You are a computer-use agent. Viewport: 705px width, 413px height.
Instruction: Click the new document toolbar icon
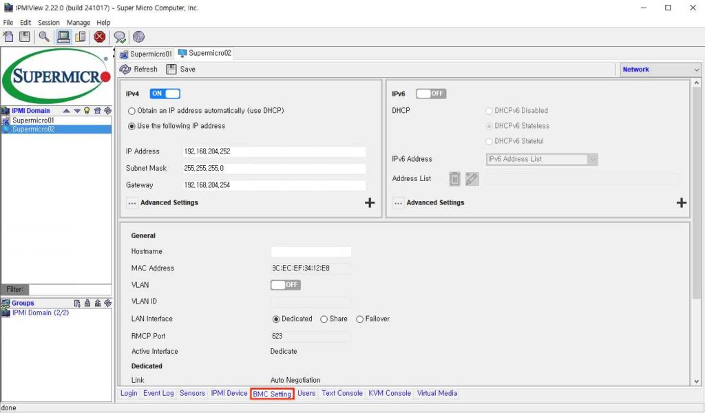pyautogui.click(x=8, y=37)
